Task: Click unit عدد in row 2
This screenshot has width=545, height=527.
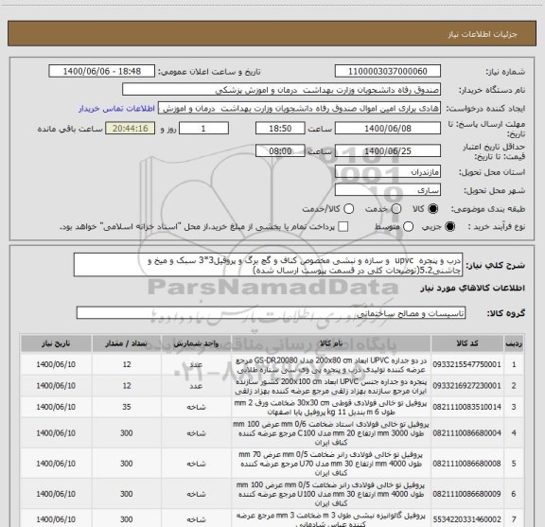Action: [196, 386]
